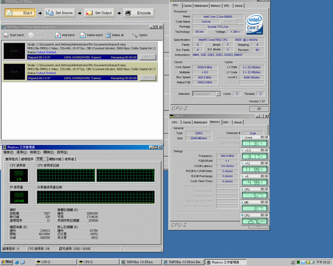
Task: Open 說明(H) menu in Task Manager
Action: (x=62, y=152)
